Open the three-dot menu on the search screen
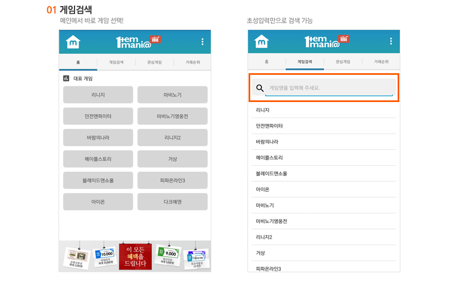The width and height of the screenshot is (456, 290). click(391, 42)
